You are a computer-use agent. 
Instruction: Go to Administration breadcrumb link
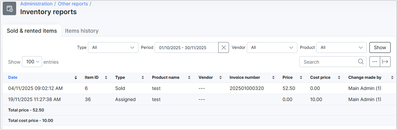[36, 4]
